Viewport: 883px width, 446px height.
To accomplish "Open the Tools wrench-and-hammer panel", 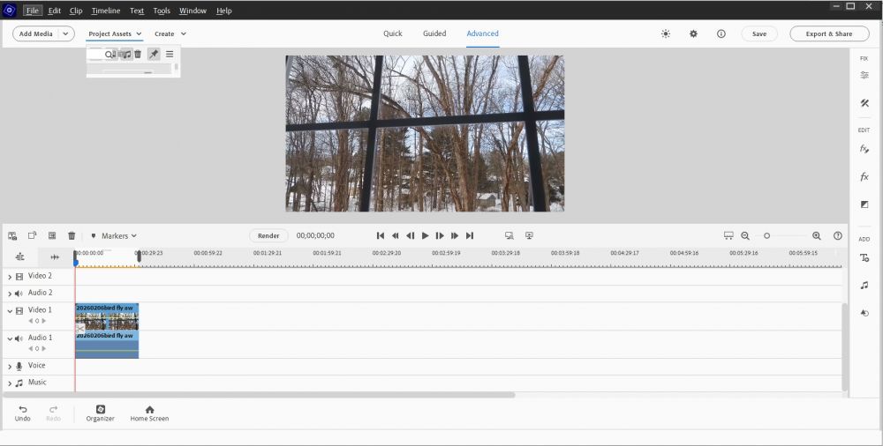I will pyautogui.click(x=864, y=103).
